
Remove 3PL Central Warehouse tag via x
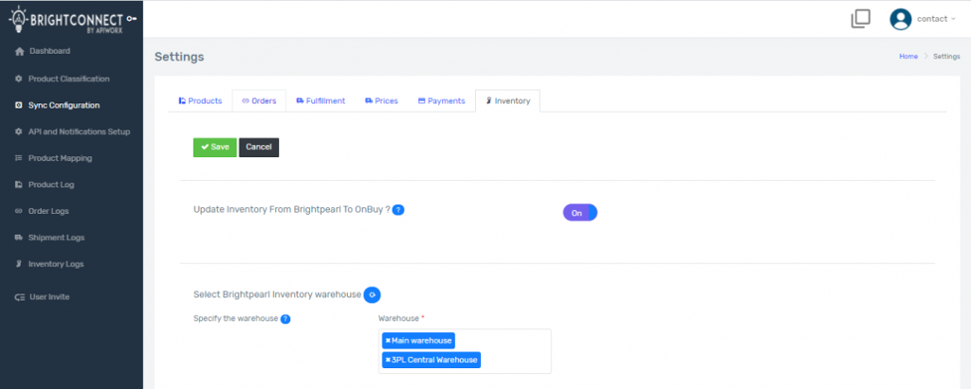click(x=388, y=360)
